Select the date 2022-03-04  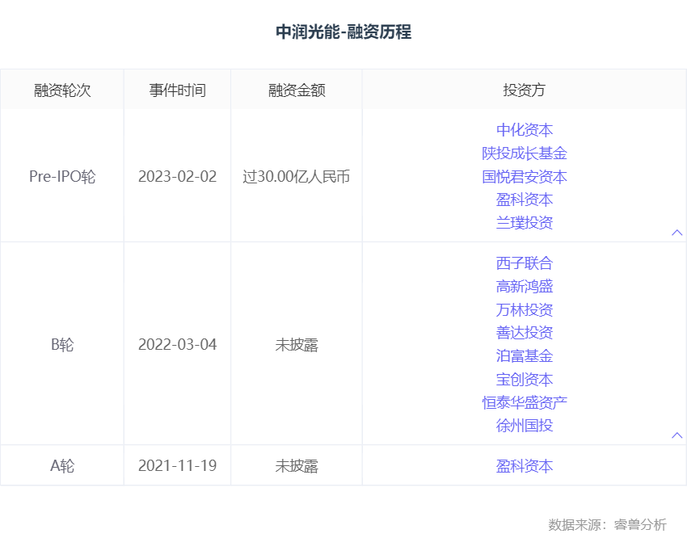[178, 344]
